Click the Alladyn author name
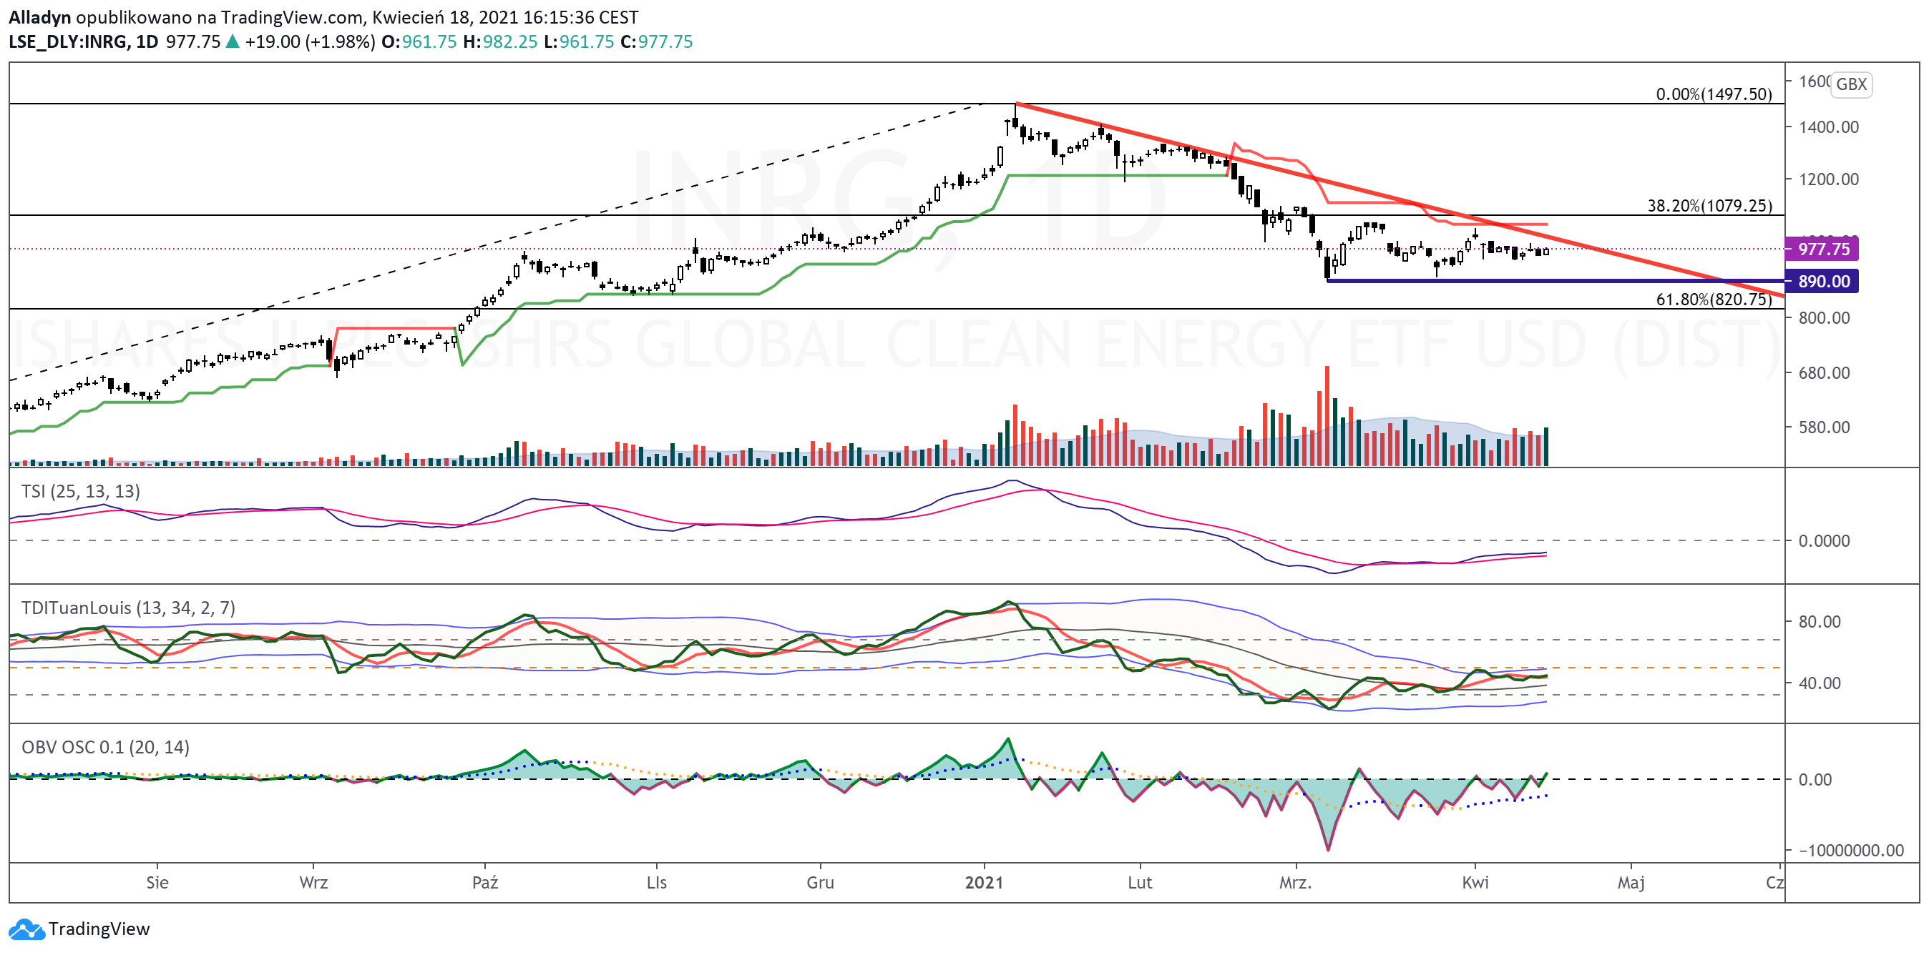Viewport: 1929px width, 955px height. (39, 17)
